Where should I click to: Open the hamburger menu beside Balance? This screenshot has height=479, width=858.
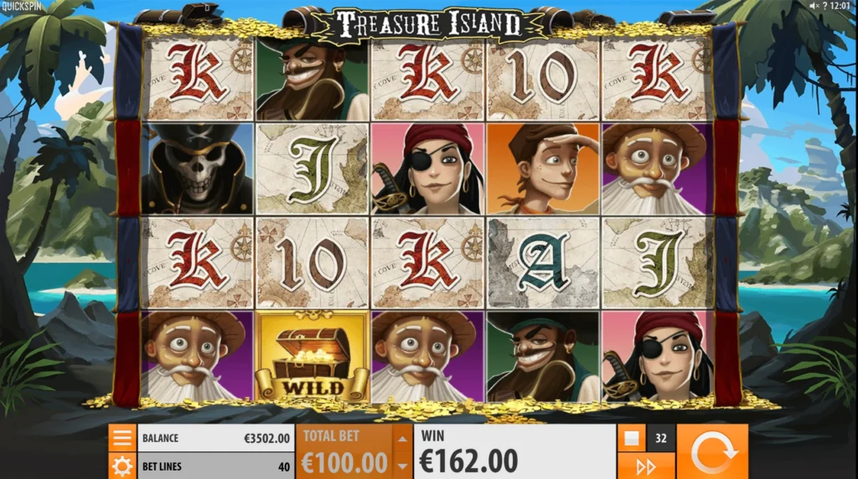(x=122, y=438)
